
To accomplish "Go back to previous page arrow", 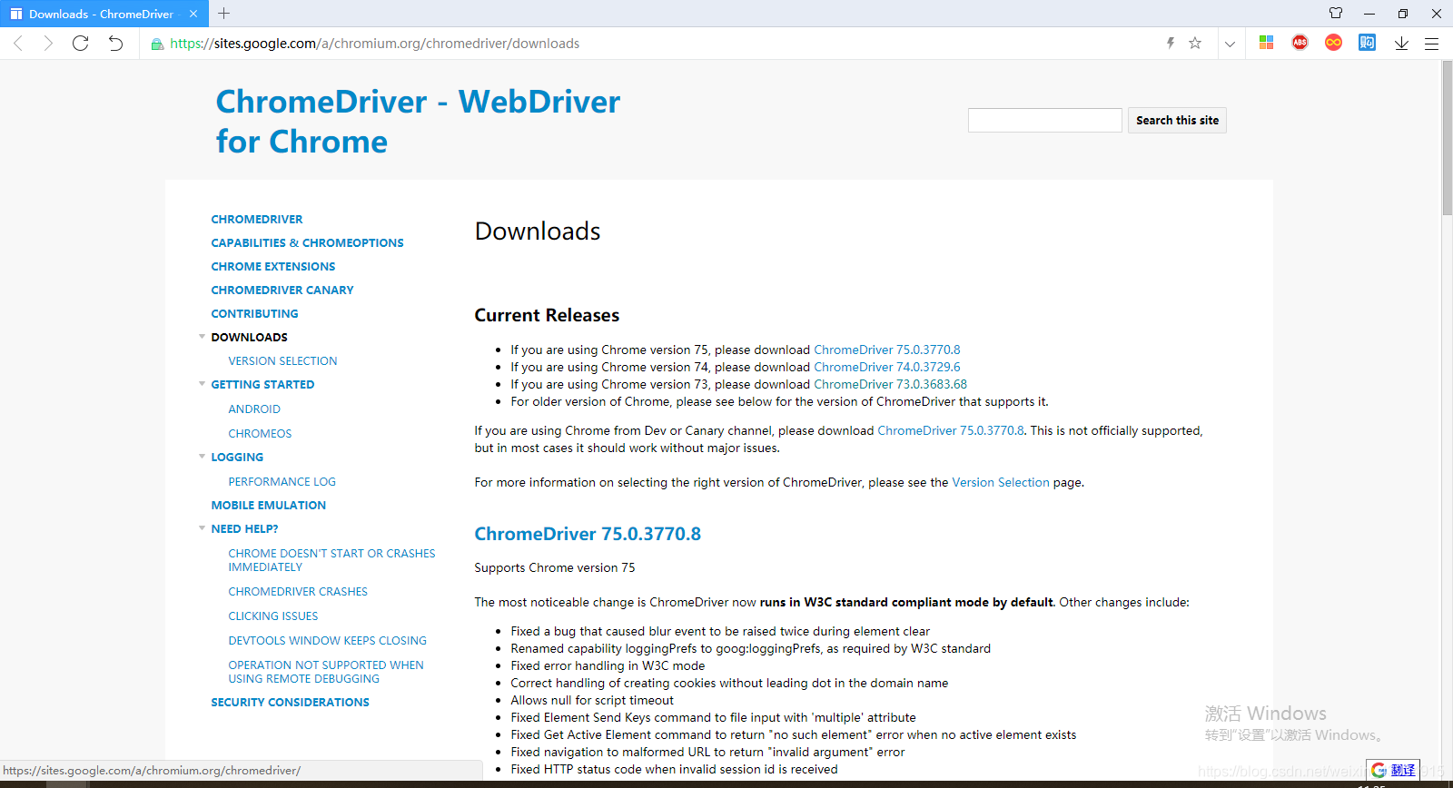I will click(x=18, y=44).
